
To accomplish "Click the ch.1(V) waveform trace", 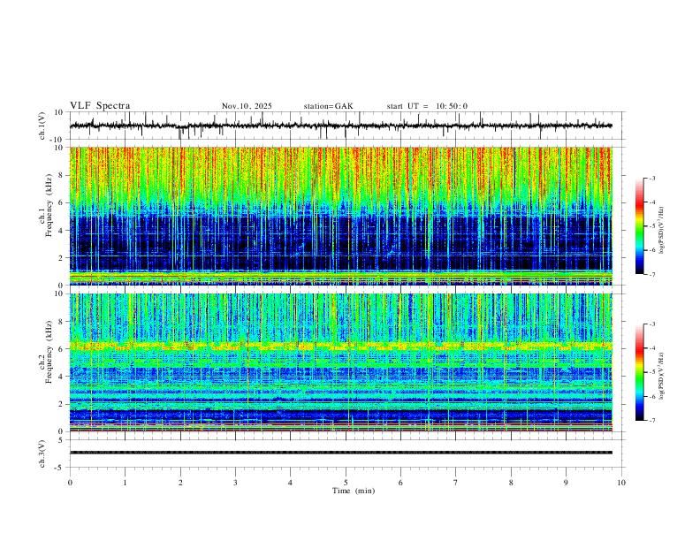I will [341, 126].
